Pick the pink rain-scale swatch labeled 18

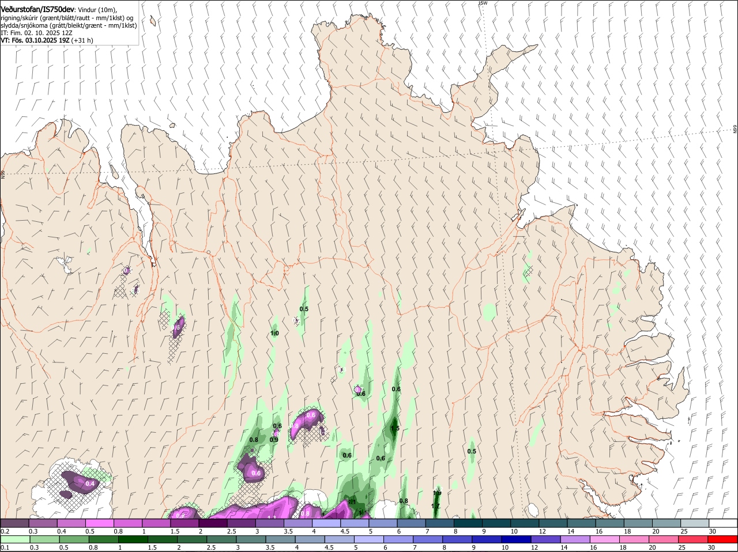pyautogui.click(x=634, y=539)
